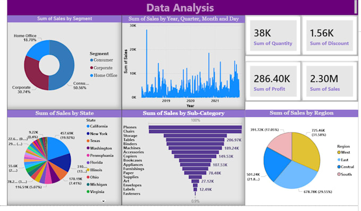This screenshot has height=211, width=361.
Task: Expand the State legend down arrow
Action: click(104, 201)
